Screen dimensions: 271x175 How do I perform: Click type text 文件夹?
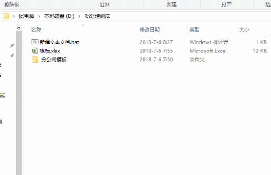coord(197,60)
